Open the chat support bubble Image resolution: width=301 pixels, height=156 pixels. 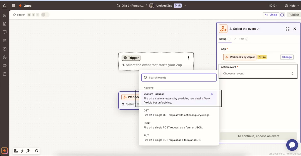pos(292,145)
